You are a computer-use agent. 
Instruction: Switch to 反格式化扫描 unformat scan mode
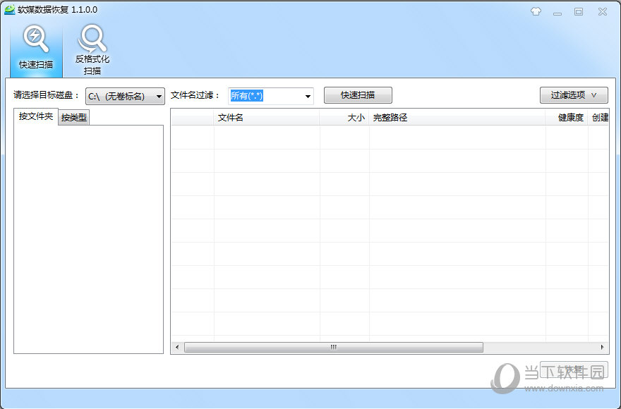[92, 49]
